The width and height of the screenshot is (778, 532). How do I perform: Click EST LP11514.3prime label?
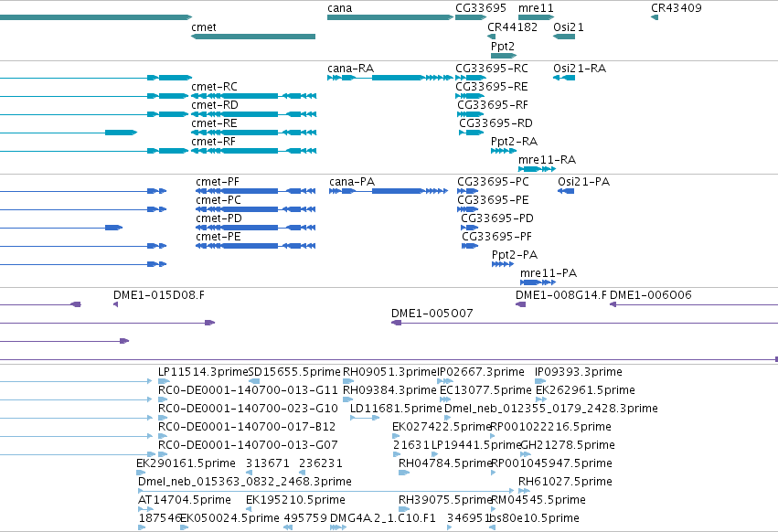202,372
